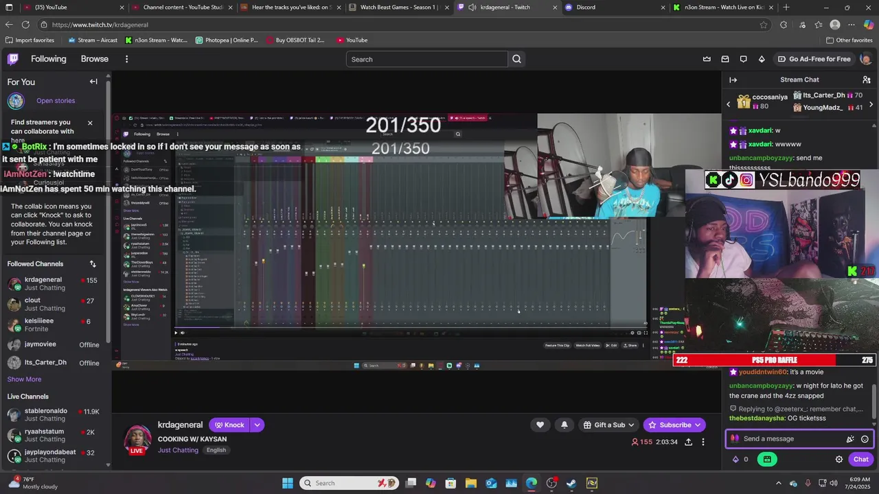The image size is (879, 494).
Task: Open Twitch inbox notifications icon
Action: click(725, 59)
